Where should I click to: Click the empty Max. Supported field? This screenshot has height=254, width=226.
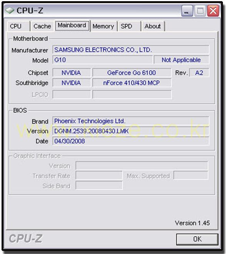tap(191, 175)
